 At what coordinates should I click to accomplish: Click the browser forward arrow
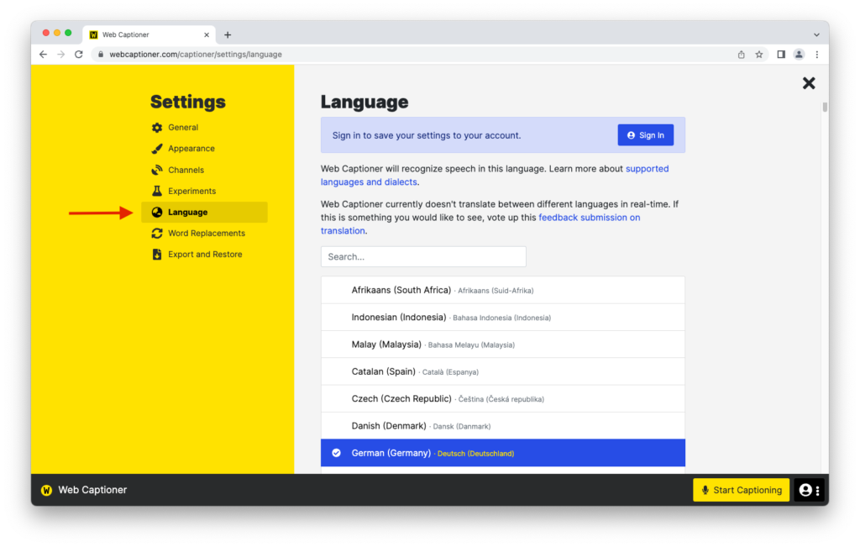(60, 55)
